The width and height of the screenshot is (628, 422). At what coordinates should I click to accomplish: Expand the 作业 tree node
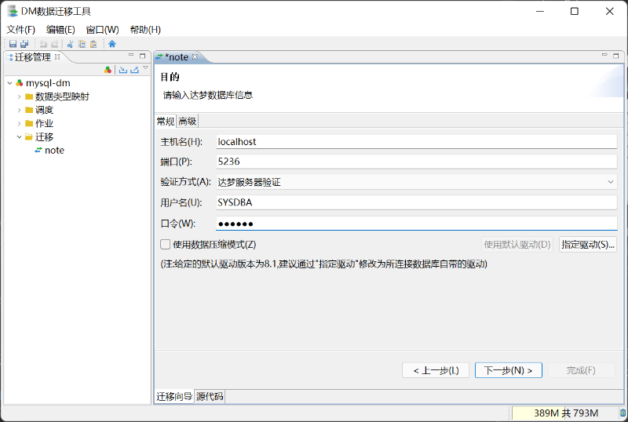(x=19, y=123)
